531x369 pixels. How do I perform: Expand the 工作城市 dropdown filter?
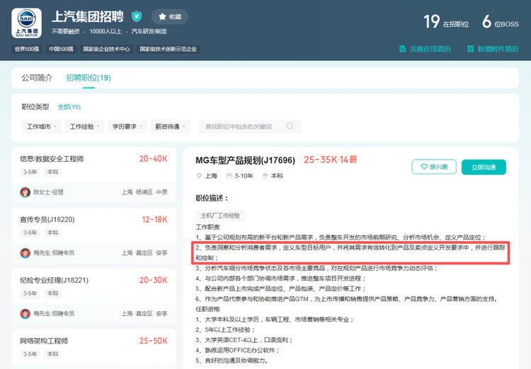(x=42, y=127)
